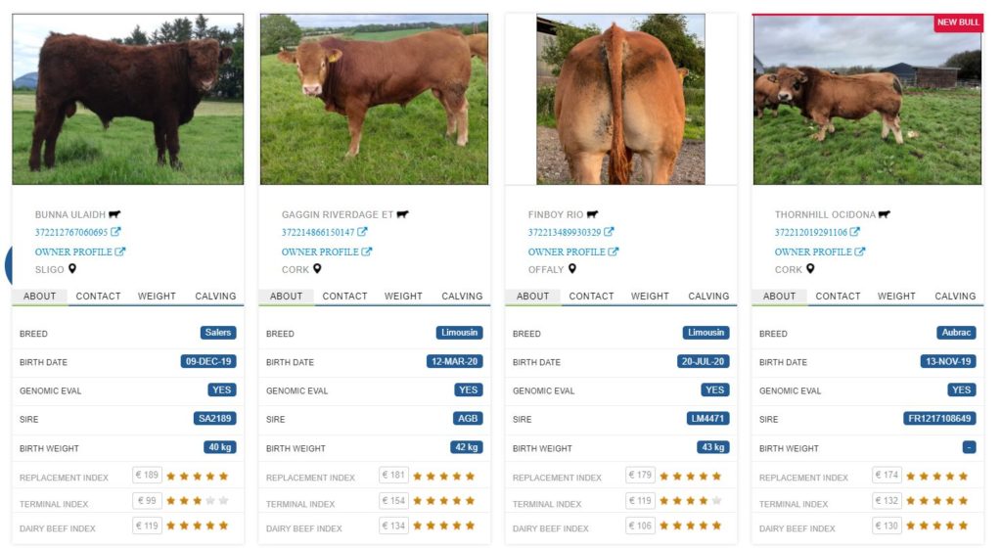
Task: Open tag number 372212019291106 link
Action: tap(811, 233)
